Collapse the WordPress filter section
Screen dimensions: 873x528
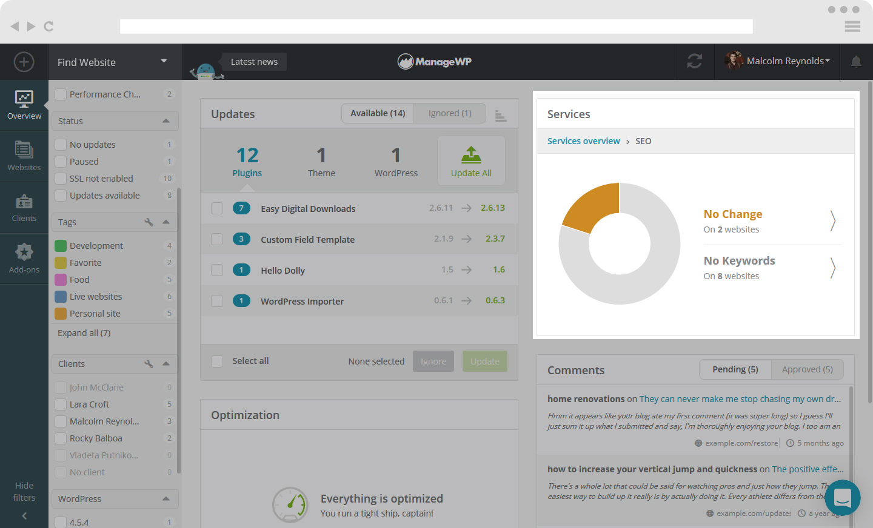166,499
